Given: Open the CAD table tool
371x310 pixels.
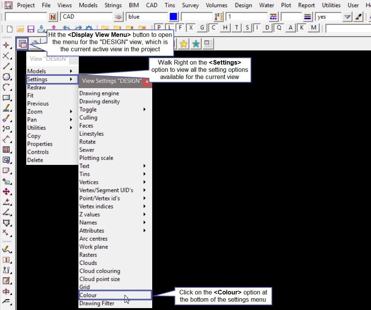Looking at the screenshot, I should (6, 150).
